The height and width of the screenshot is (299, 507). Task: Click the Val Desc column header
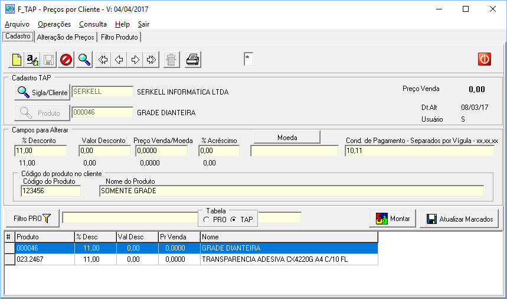point(138,237)
